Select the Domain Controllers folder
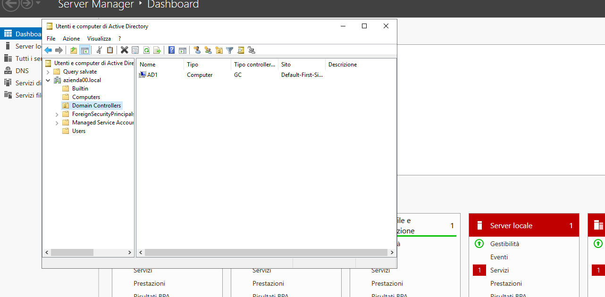 coord(96,106)
